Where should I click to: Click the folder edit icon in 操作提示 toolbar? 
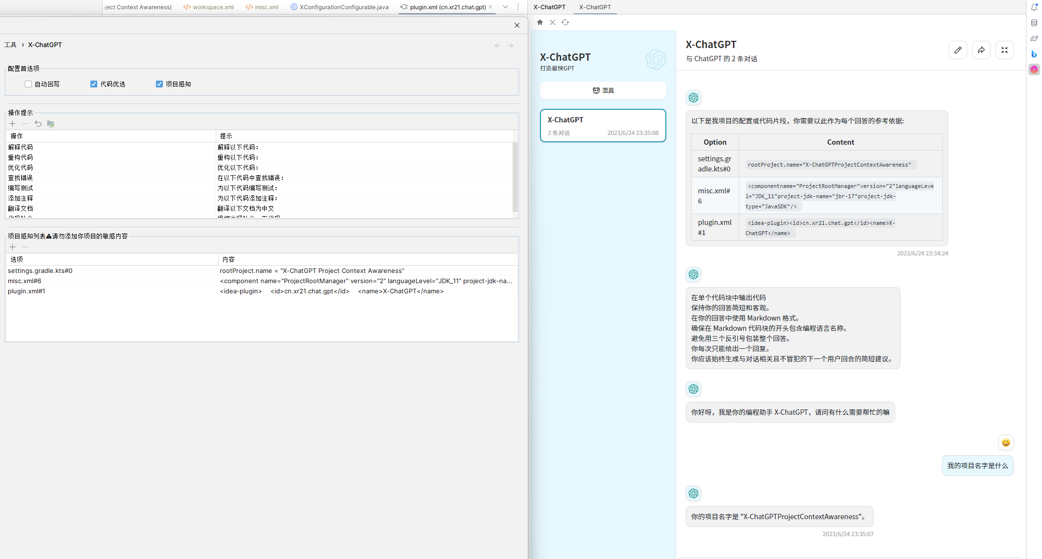(51, 124)
